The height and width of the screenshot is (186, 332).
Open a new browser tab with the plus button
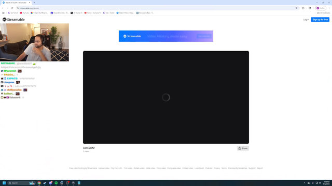coord(34,3)
